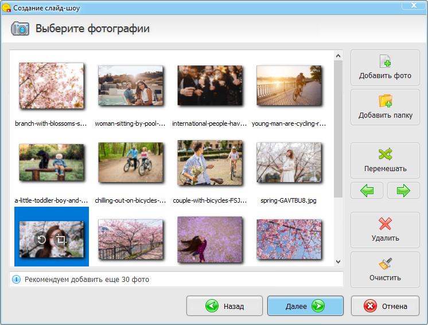Shuffle photos with the Перемешать button
This screenshot has width=428, height=325.
pyautogui.click(x=385, y=161)
